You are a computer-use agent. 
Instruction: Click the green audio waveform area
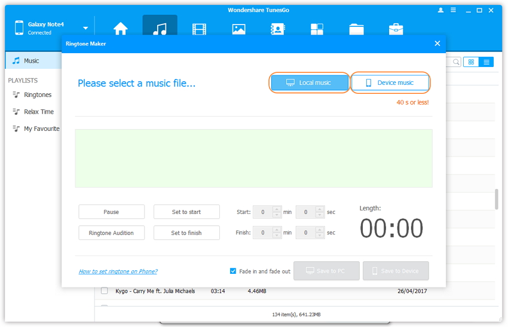[x=253, y=158]
